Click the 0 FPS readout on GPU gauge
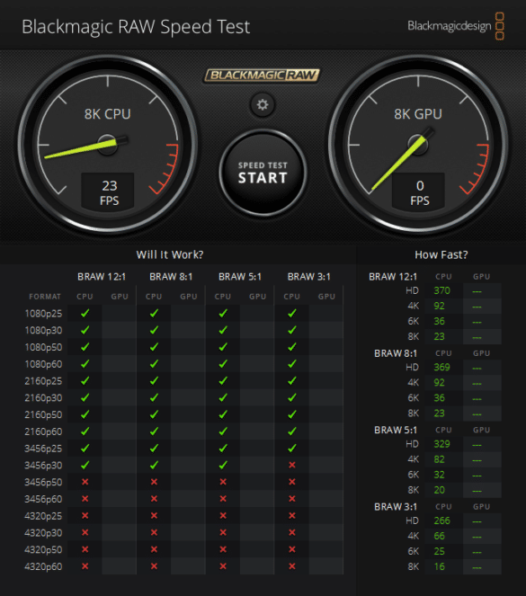Screen dimensions: 526x596 point(419,192)
